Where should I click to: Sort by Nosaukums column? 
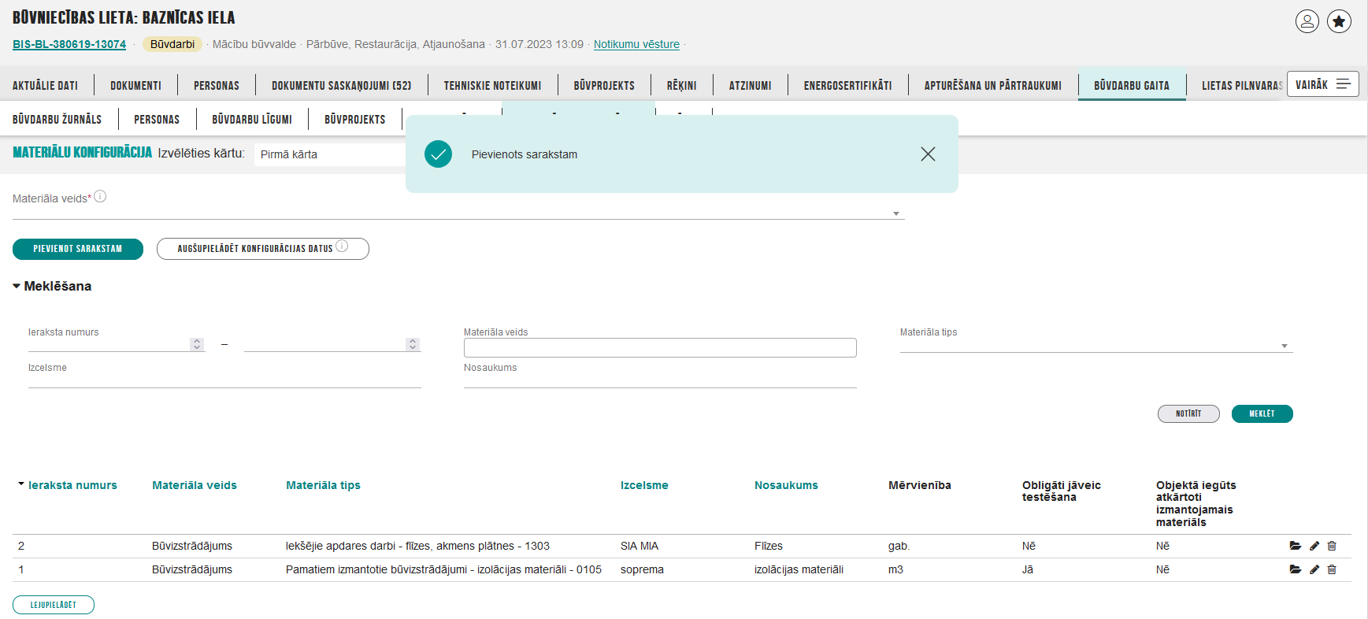786,485
